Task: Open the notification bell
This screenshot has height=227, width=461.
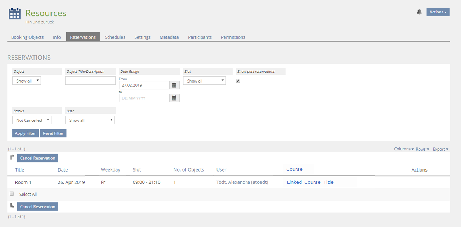Action: coord(419,12)
